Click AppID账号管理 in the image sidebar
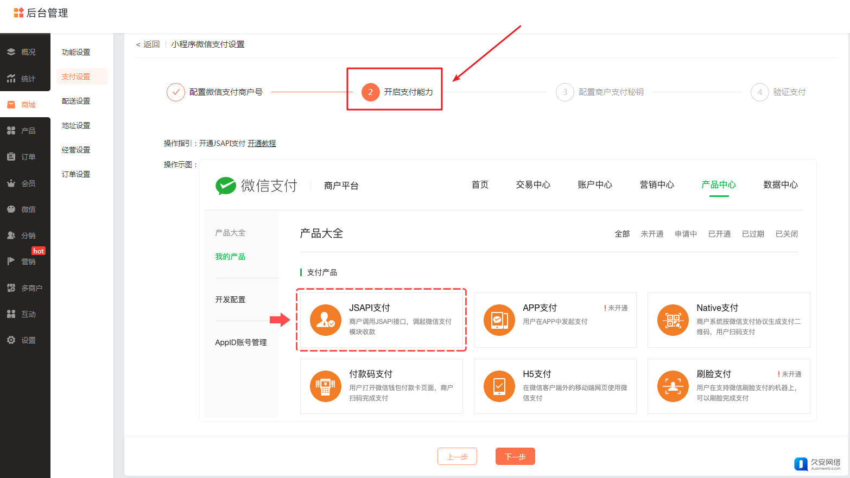Viewport: 850px width, 478px height. click(x=241, y=342)
